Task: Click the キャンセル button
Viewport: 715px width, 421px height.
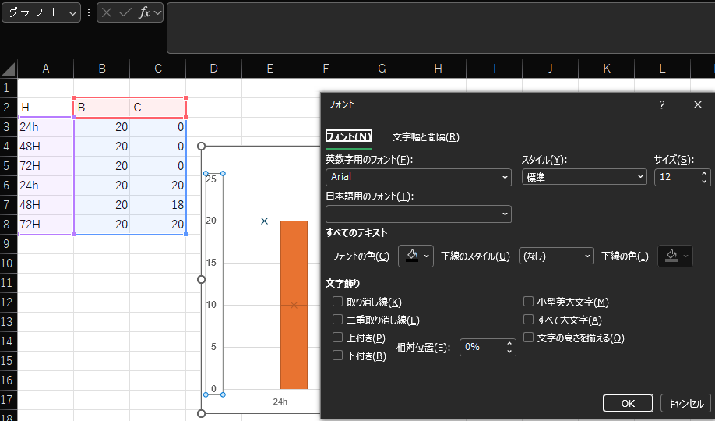Action: (x=685, y=403)
